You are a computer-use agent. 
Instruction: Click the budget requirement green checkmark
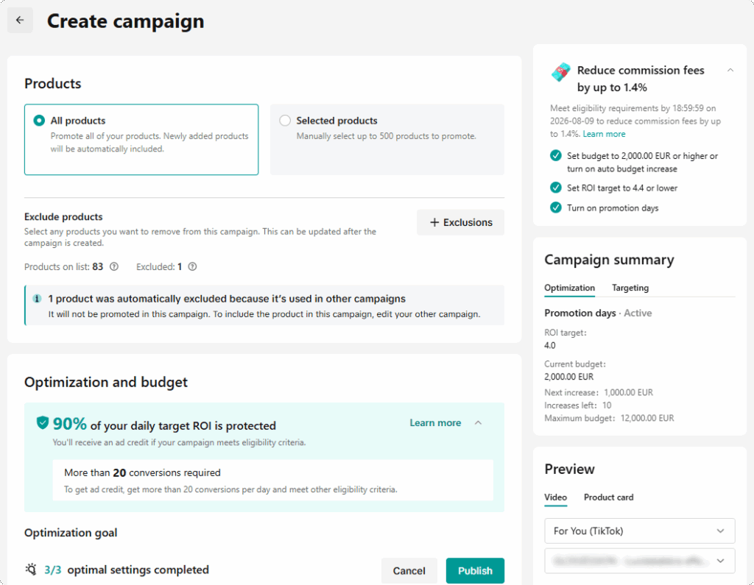(556, 156)
